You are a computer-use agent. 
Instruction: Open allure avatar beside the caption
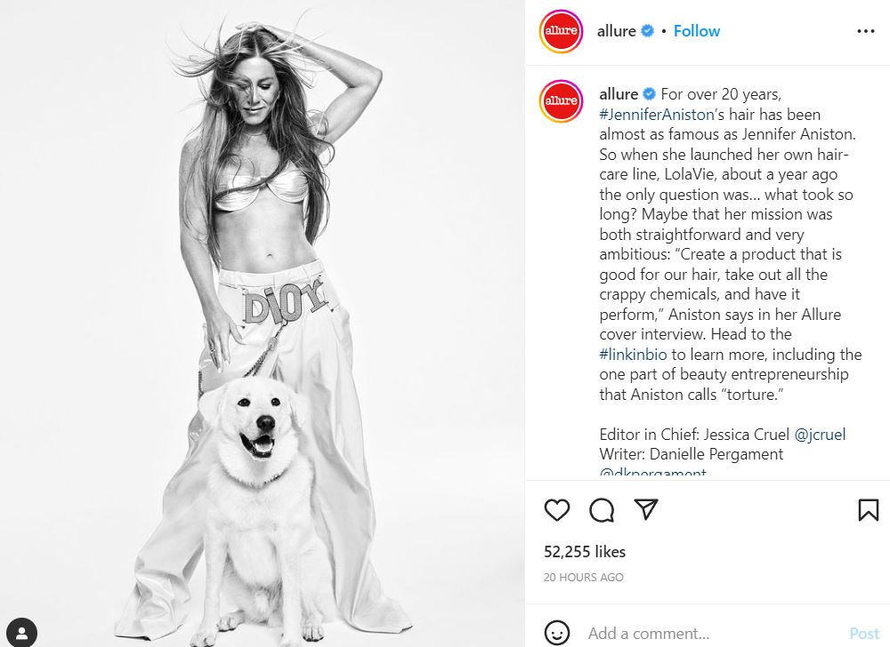point(561,100)
